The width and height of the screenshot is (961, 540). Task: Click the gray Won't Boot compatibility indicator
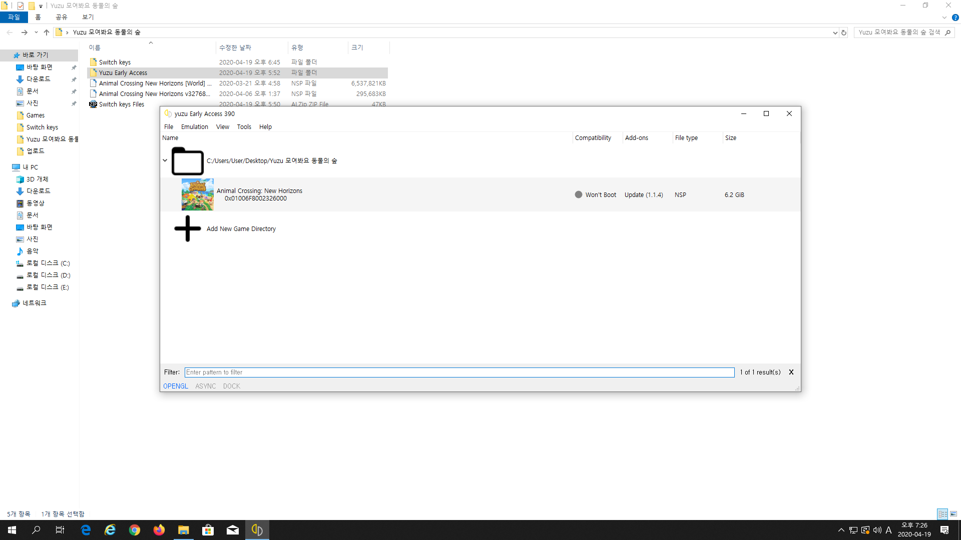tap(579, 194)
